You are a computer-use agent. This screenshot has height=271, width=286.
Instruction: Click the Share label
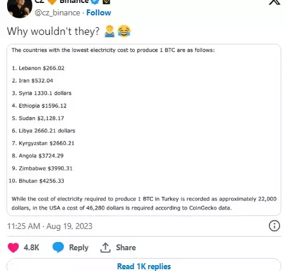(x=126, y=247)
